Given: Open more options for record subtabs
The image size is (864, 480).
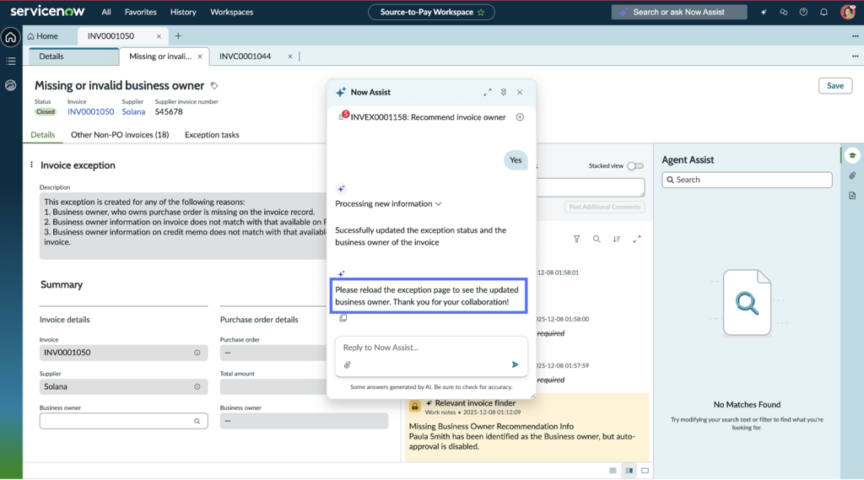Looking at the screenshot, I should tap(856, 57).
